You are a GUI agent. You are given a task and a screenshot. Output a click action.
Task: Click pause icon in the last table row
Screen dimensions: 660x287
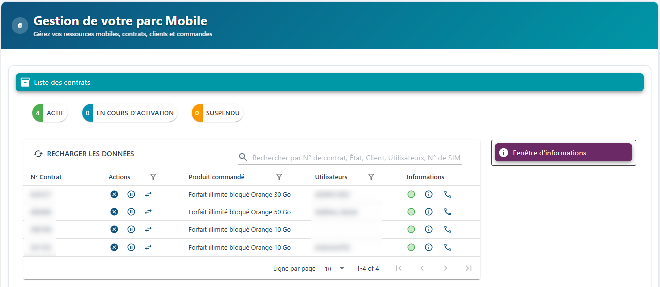[131, 247]
